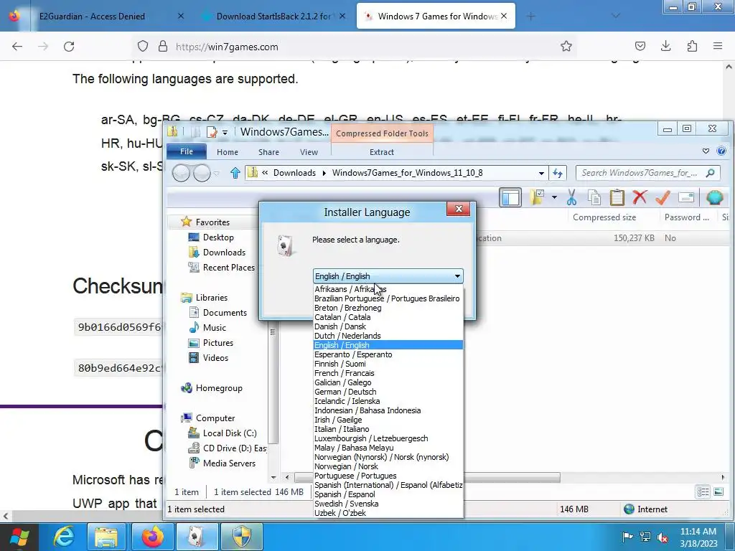Click the folder options icon with checkbox

537,197
